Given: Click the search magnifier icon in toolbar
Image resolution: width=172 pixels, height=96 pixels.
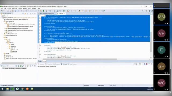Looking at the screenshot, I should tap(142, 11).
